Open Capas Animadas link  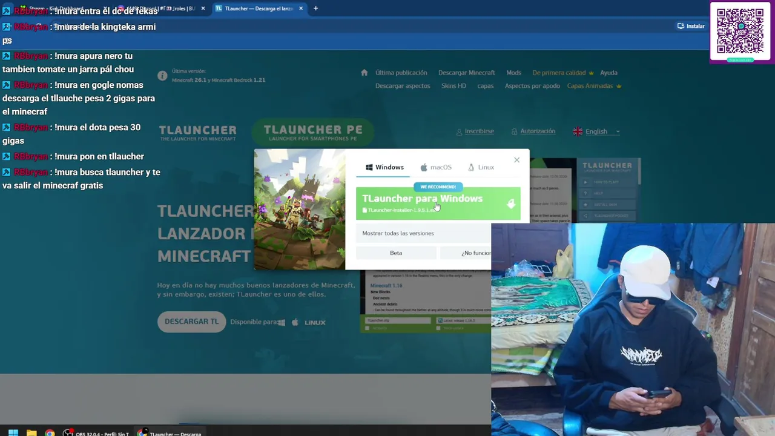(x=594, y=86)
